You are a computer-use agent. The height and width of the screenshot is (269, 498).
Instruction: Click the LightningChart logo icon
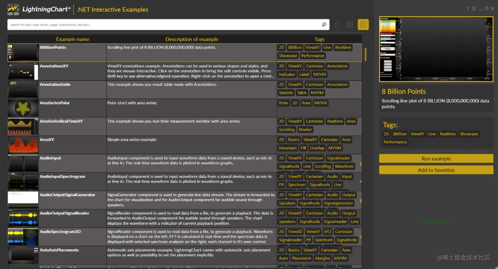point(13,9)
